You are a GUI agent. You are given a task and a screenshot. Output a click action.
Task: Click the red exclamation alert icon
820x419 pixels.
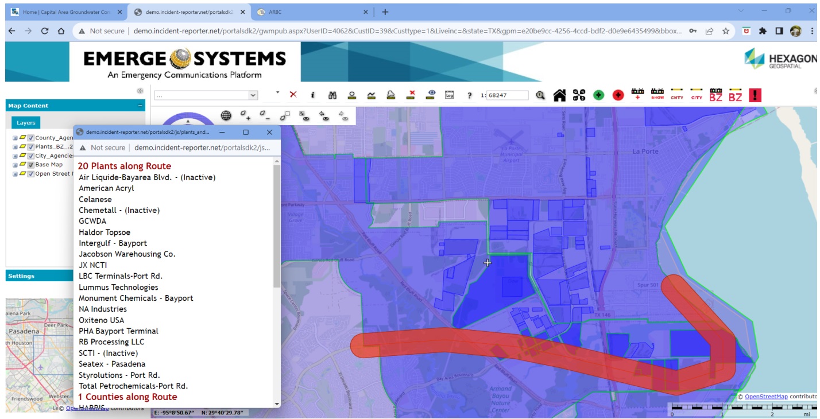click(x=755, y=95)
